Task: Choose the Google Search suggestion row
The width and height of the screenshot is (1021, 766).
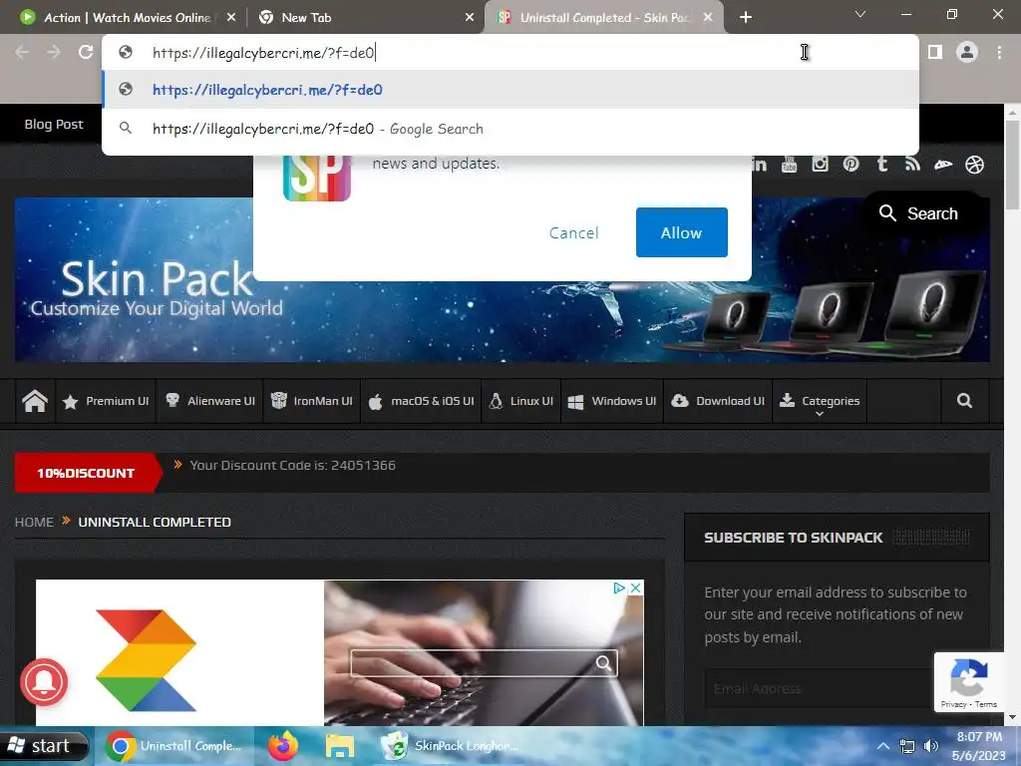Action: tap(510, 129)
